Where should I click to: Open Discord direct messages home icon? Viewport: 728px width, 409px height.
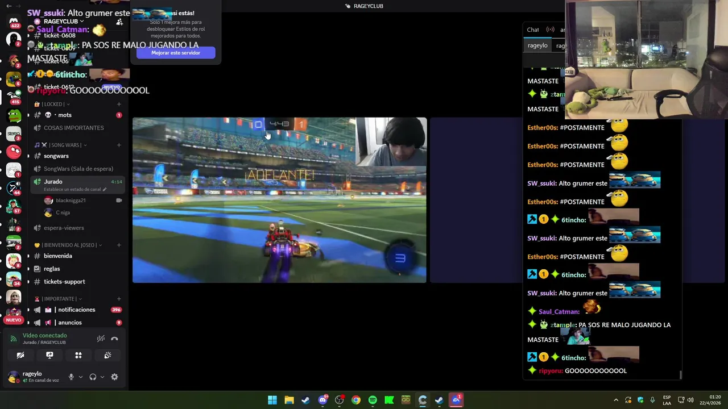pyautogui.click(x=14, y=22)
